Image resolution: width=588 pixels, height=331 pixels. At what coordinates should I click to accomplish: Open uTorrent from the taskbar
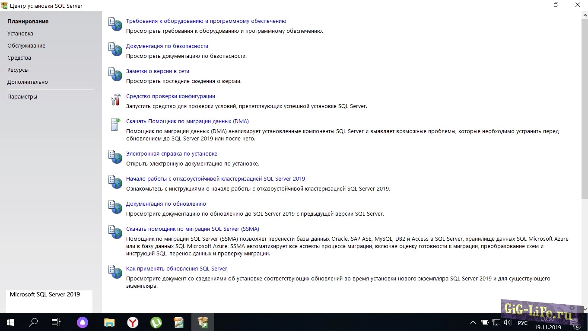(156, 322)
